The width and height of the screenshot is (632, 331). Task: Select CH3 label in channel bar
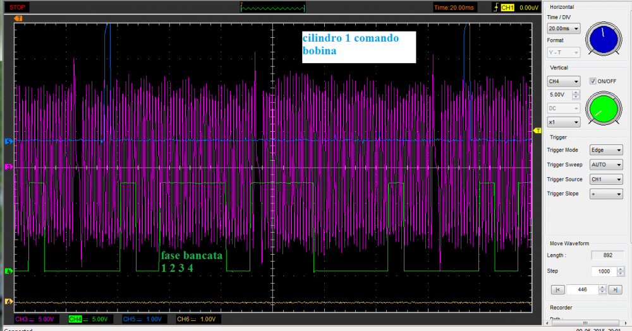pos(21,320)
